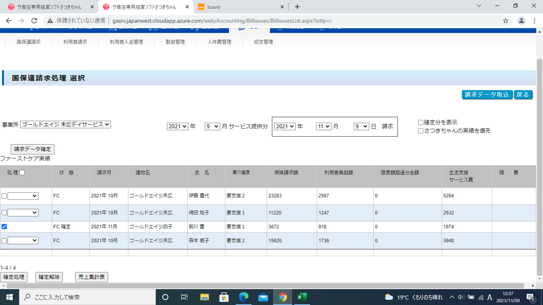Image resolution: width=543 pixels, height=305 pixels.
Task: Open 処理 dropdown in 伊藤 豊代 row
Action: (23, 196)
